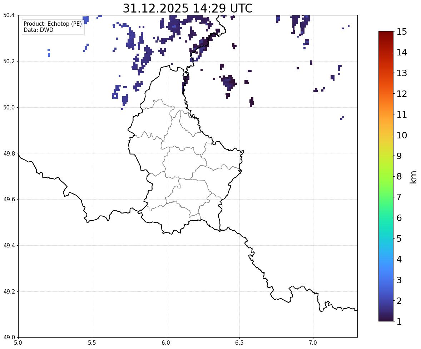
Task: Click the longitude label '6.0'
Action: (166, 343)
